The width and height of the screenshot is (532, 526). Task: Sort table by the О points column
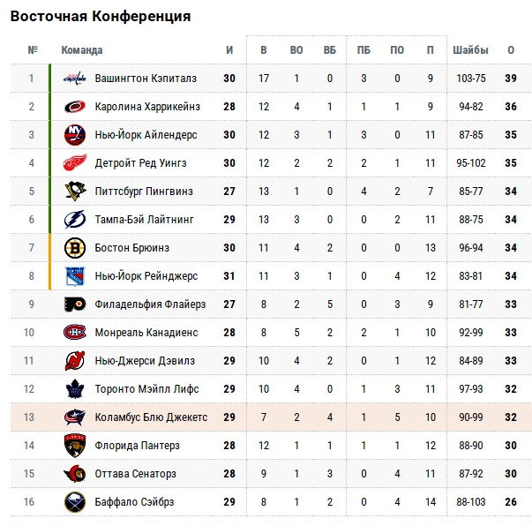point(510,50)
